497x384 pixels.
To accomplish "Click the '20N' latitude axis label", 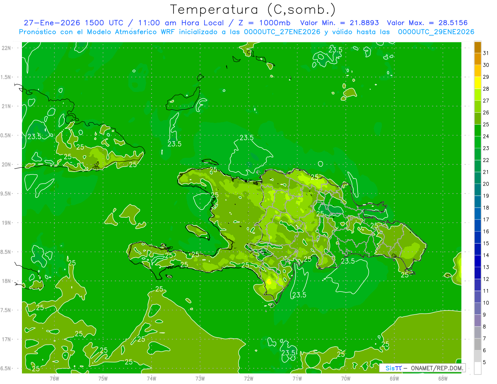I will point(6,164).
